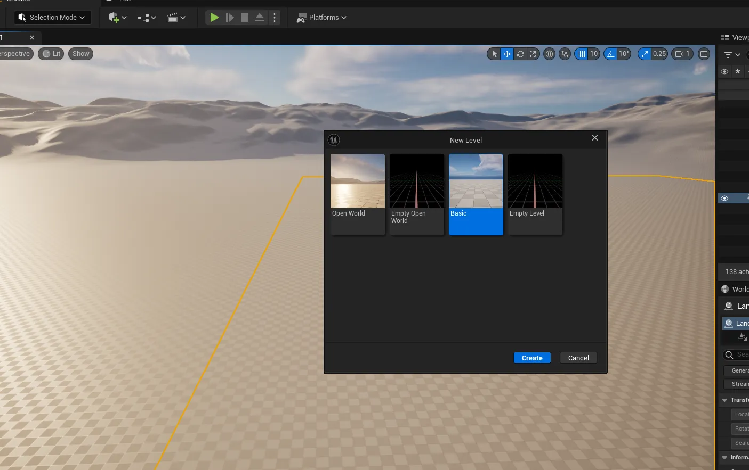Screen dimensions: 749x470
Task: Choose the Scale tool in viewport
Action: coord(533,54)
